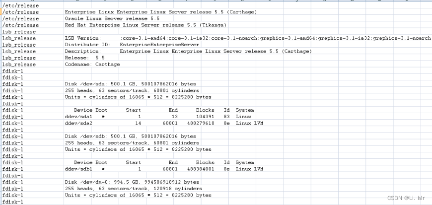Viewport: 432px width, 205px height.
Task: Click the ddev/sda1 partition row text
Action: [x=158, y=117]
